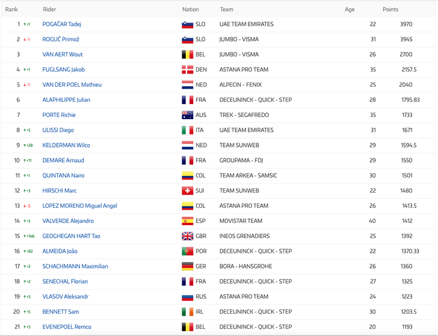The image size is (438, 336).
Task: Click the Portugal flag beside Almeida
Action: tap(187, 251)
